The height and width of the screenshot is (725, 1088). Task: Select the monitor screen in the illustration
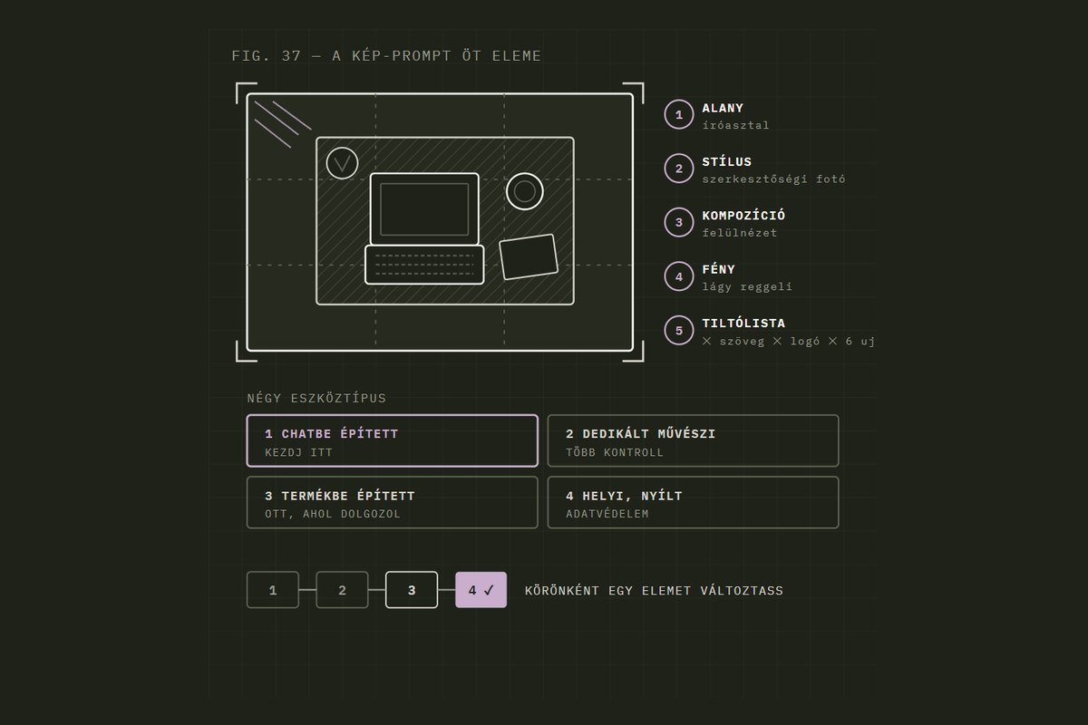(424, 208)
